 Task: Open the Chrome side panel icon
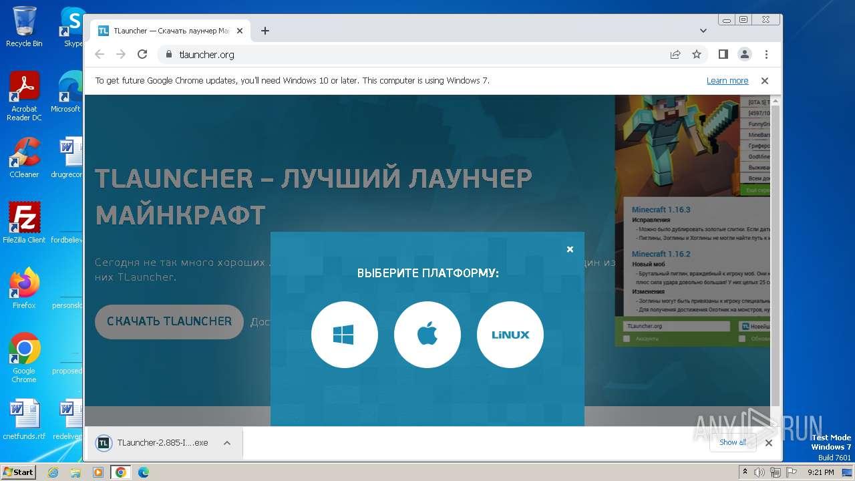723,54
